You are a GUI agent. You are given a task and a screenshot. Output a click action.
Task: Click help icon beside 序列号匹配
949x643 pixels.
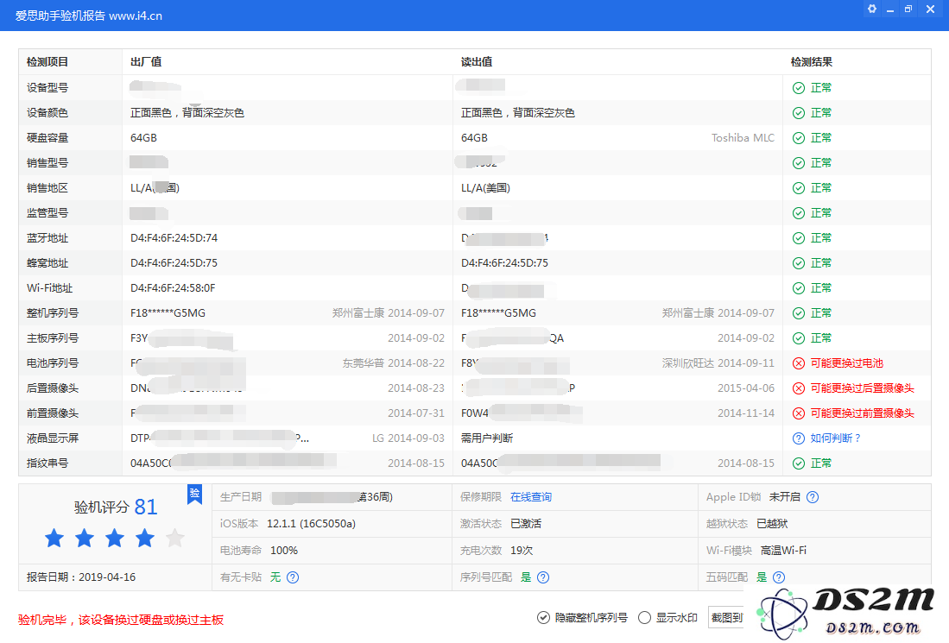coord(543,577)
